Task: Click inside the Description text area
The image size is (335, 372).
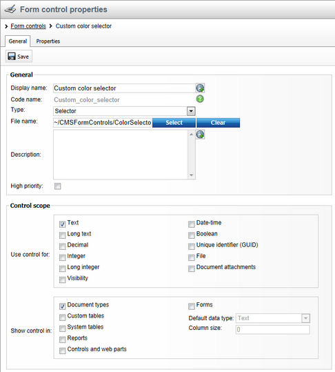Action: (121, 155)
